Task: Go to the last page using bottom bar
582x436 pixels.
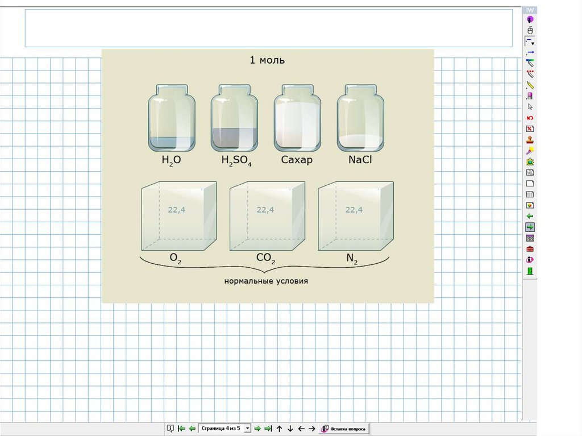Action: [x=268, y=429]
